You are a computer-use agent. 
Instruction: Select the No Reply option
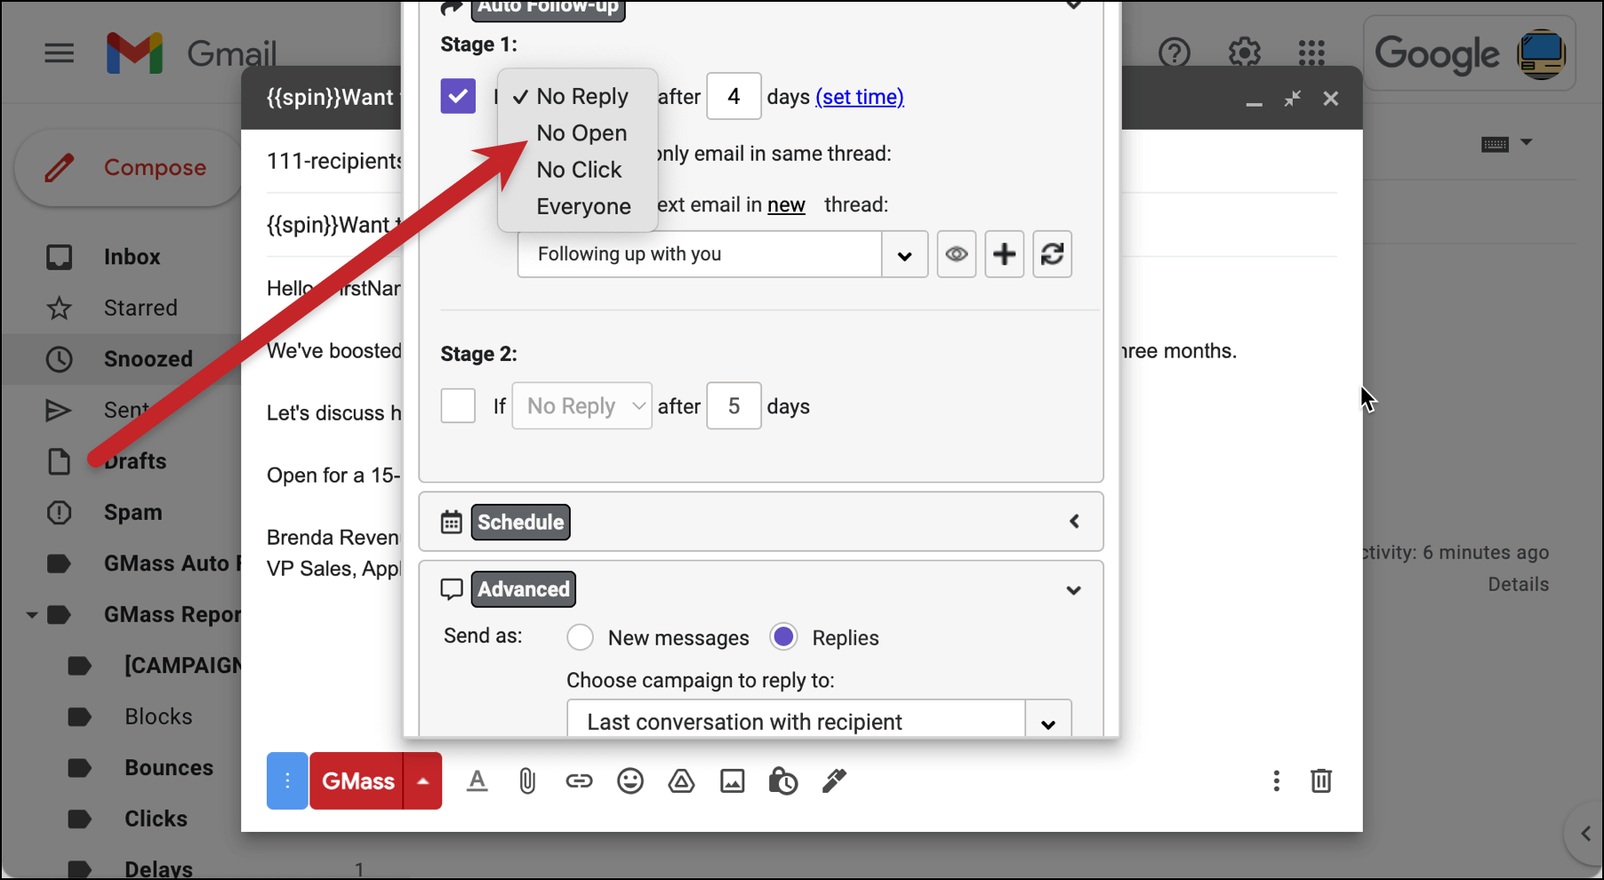coord(581,96)
